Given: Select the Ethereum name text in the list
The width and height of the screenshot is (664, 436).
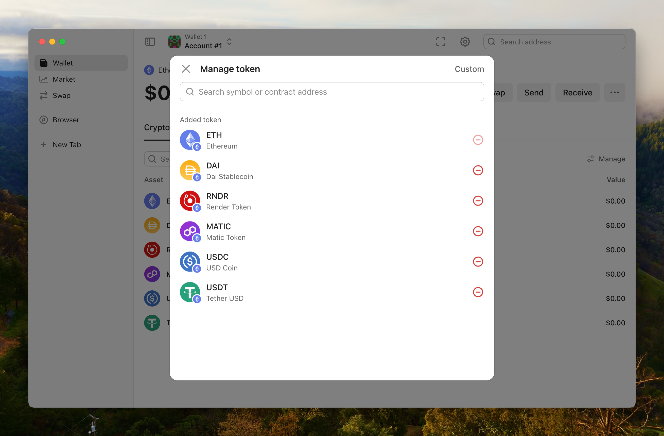Looking at the screenshot, I should pos(222,146).
